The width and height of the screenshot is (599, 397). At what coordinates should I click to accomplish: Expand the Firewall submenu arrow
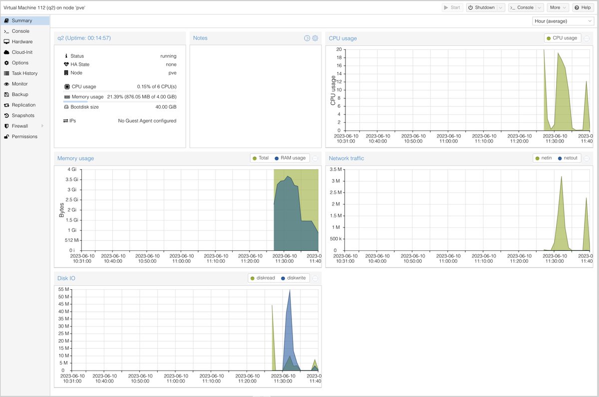[42, 126]
